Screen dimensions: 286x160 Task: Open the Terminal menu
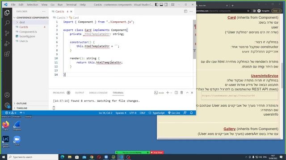pyautogui.click(x=71, y=4)
